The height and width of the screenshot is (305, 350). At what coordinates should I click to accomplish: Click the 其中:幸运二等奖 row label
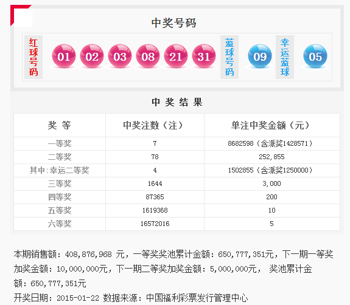point(60,170)
